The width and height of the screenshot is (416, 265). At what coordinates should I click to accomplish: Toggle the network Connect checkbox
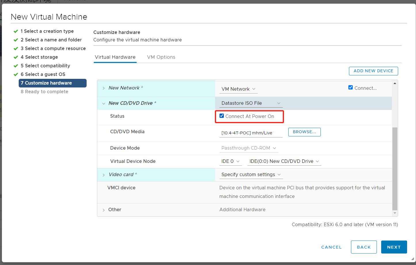350,87
